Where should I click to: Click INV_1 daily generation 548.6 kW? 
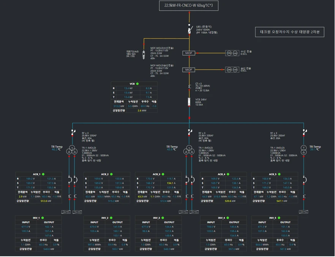49,249
